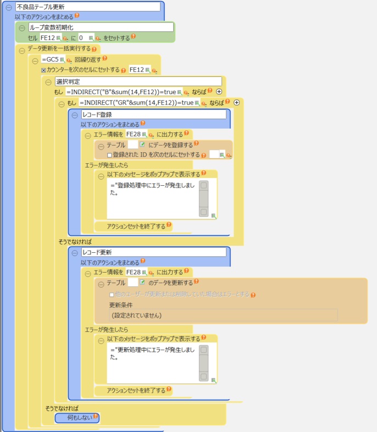377x432 pixels.
Task: Collapse the 不良品テーブル更新 root block
Action: pyautogui.click(x=8, y=7)
